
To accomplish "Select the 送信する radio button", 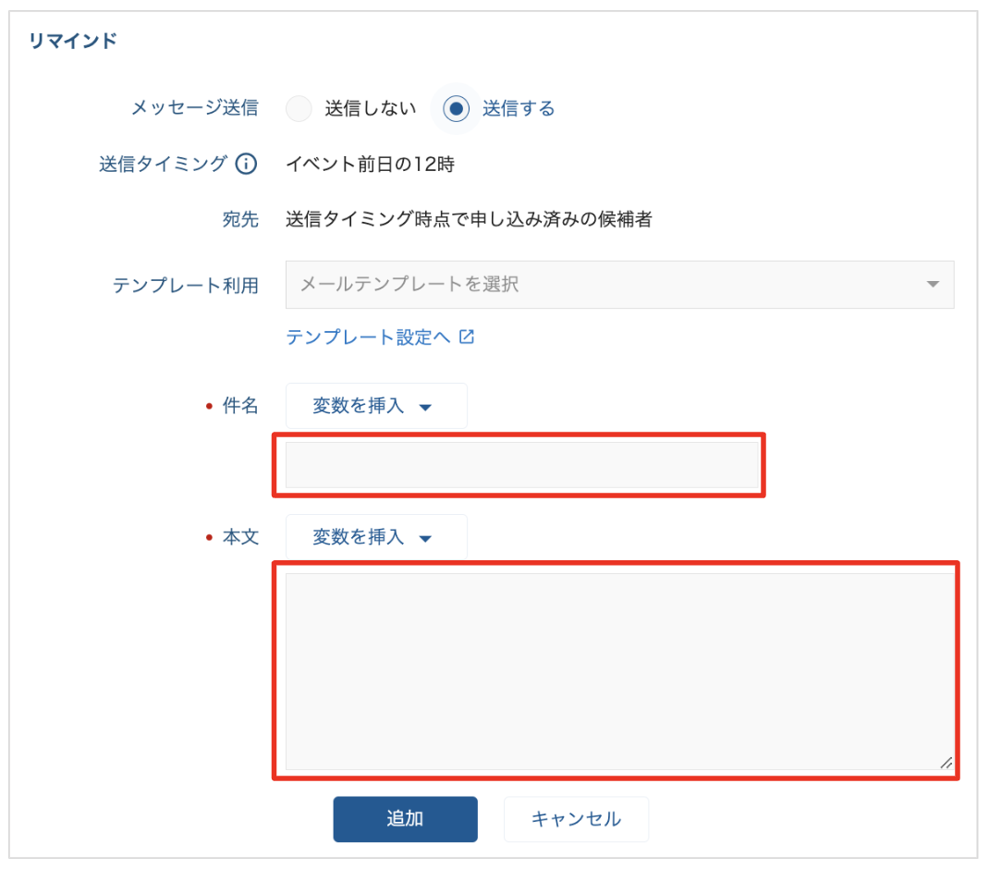I will 456,109.
